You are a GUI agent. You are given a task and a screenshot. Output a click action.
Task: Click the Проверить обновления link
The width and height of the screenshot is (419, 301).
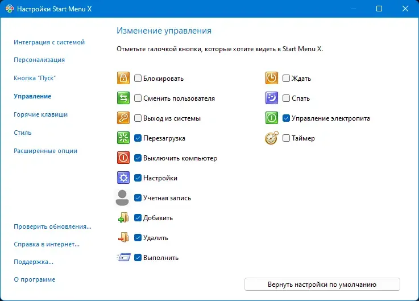(x=52, y=226)
